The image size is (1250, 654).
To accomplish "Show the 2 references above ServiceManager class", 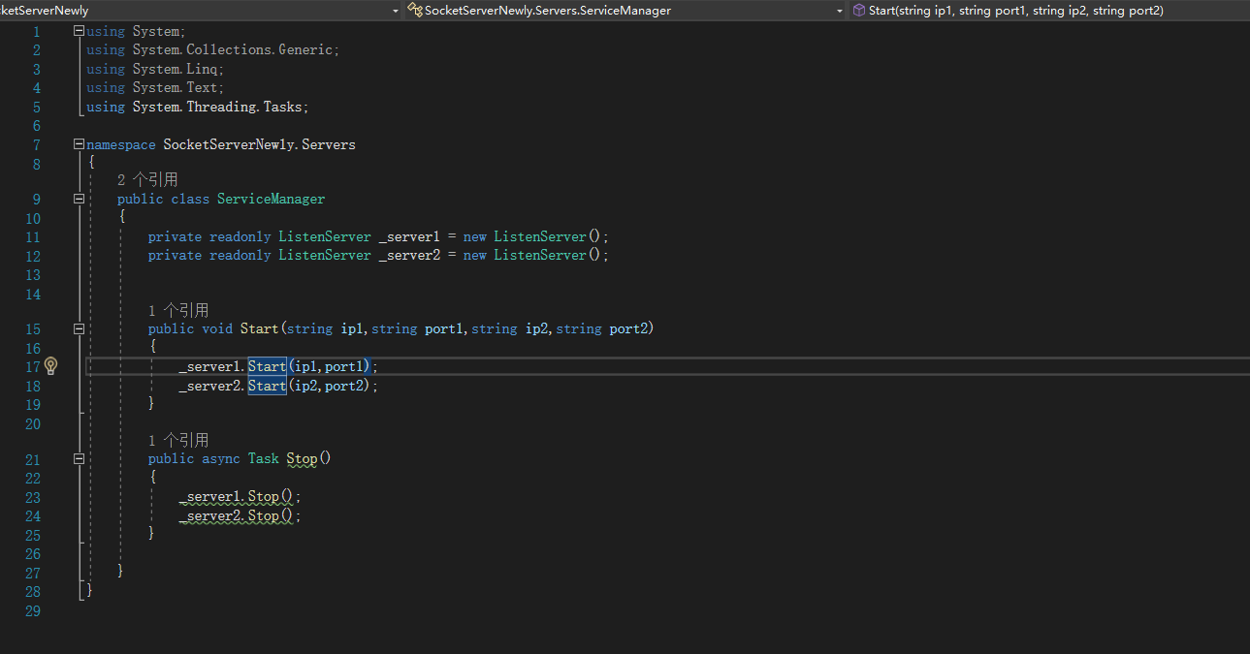I will click(147, 180).
